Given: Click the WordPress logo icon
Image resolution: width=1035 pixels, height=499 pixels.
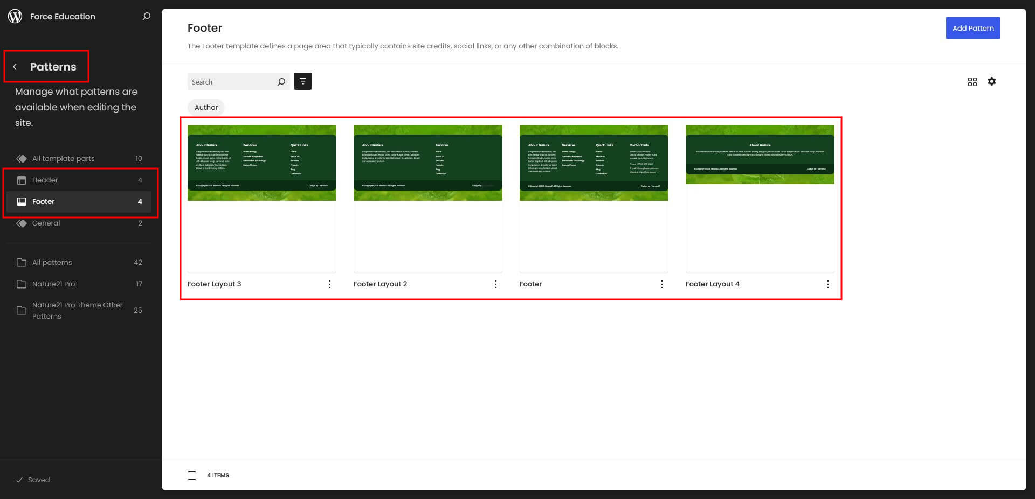Looking at the screenshot, I should [15, 16].
